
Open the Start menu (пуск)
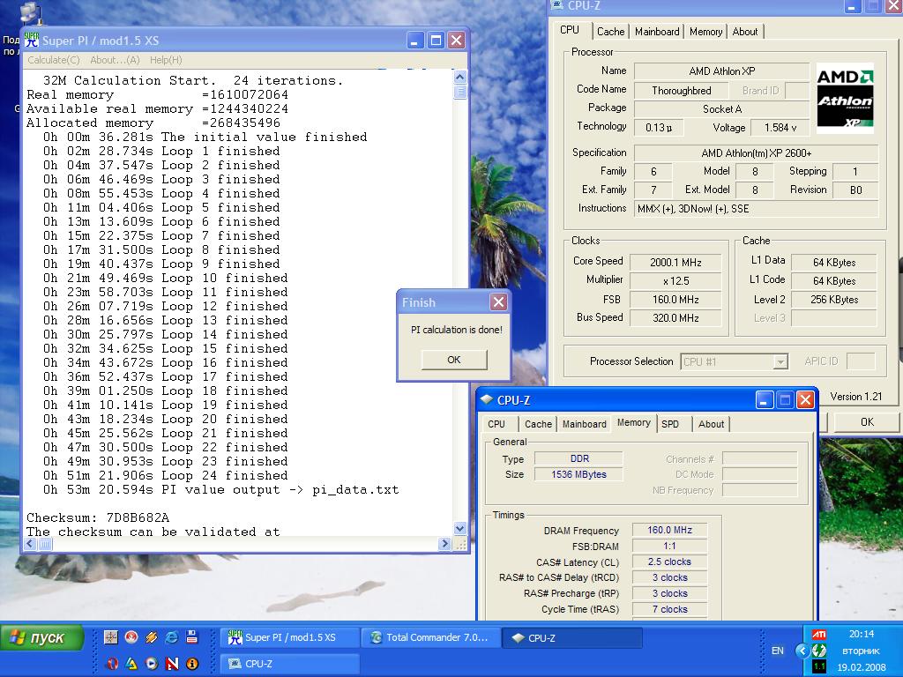[42, 638]
